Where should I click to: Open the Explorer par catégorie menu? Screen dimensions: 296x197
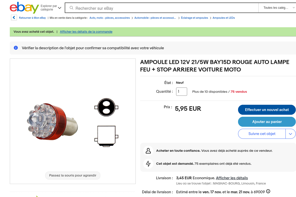click(51, 8)
